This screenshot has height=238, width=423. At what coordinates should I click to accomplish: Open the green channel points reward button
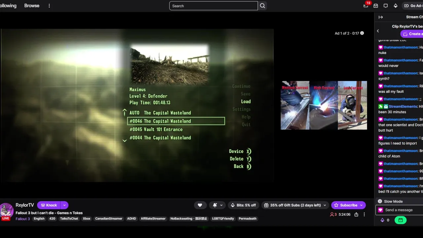pos(401,220)
